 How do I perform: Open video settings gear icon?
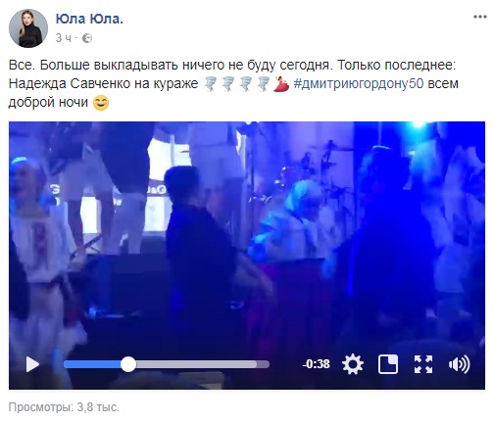click(x=353, y=364)
